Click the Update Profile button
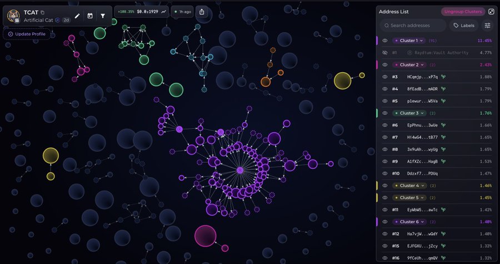 [27, 34]
